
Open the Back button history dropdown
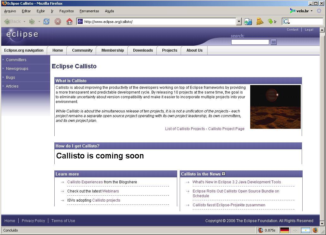pyautogui.click(x=24, y=21)
